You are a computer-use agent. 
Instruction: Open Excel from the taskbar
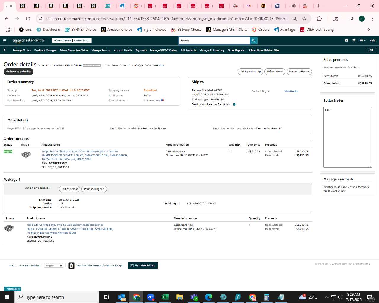(x=165, y=297)
